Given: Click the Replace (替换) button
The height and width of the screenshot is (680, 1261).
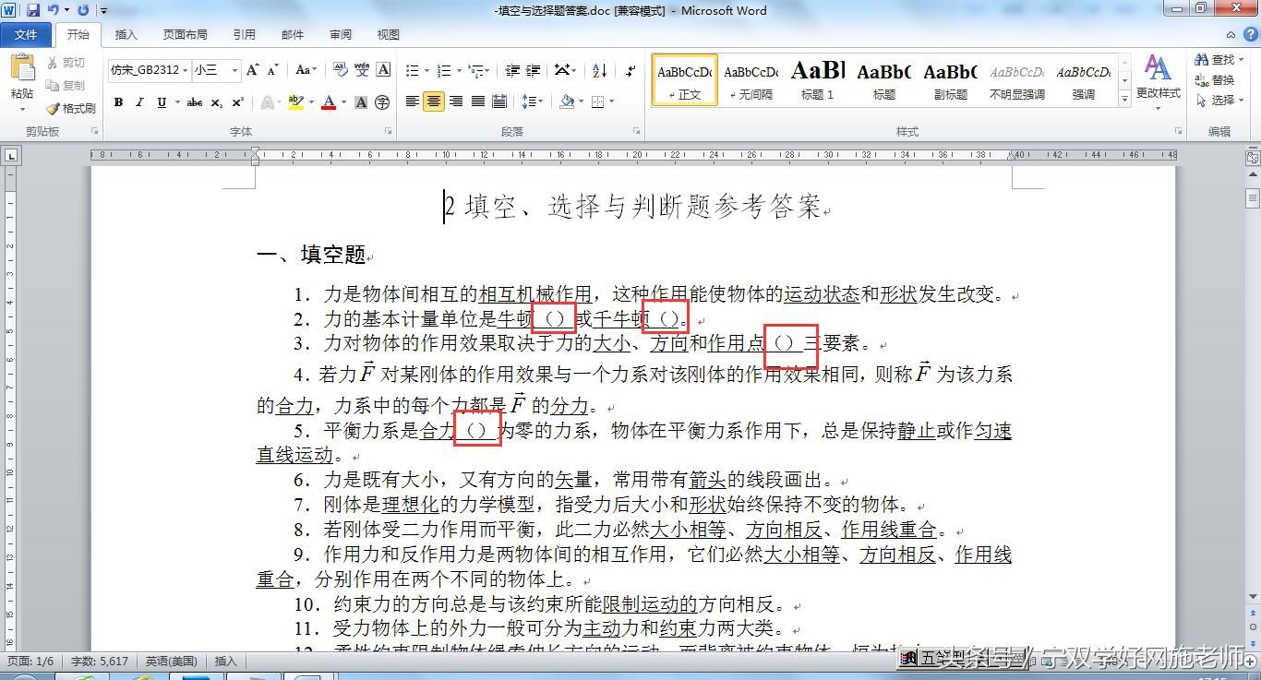Looking at the screenshot, I should coord(1215,80).
